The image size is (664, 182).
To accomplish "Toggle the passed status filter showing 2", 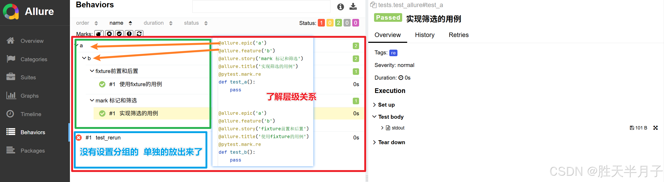I will pos(339,23).
